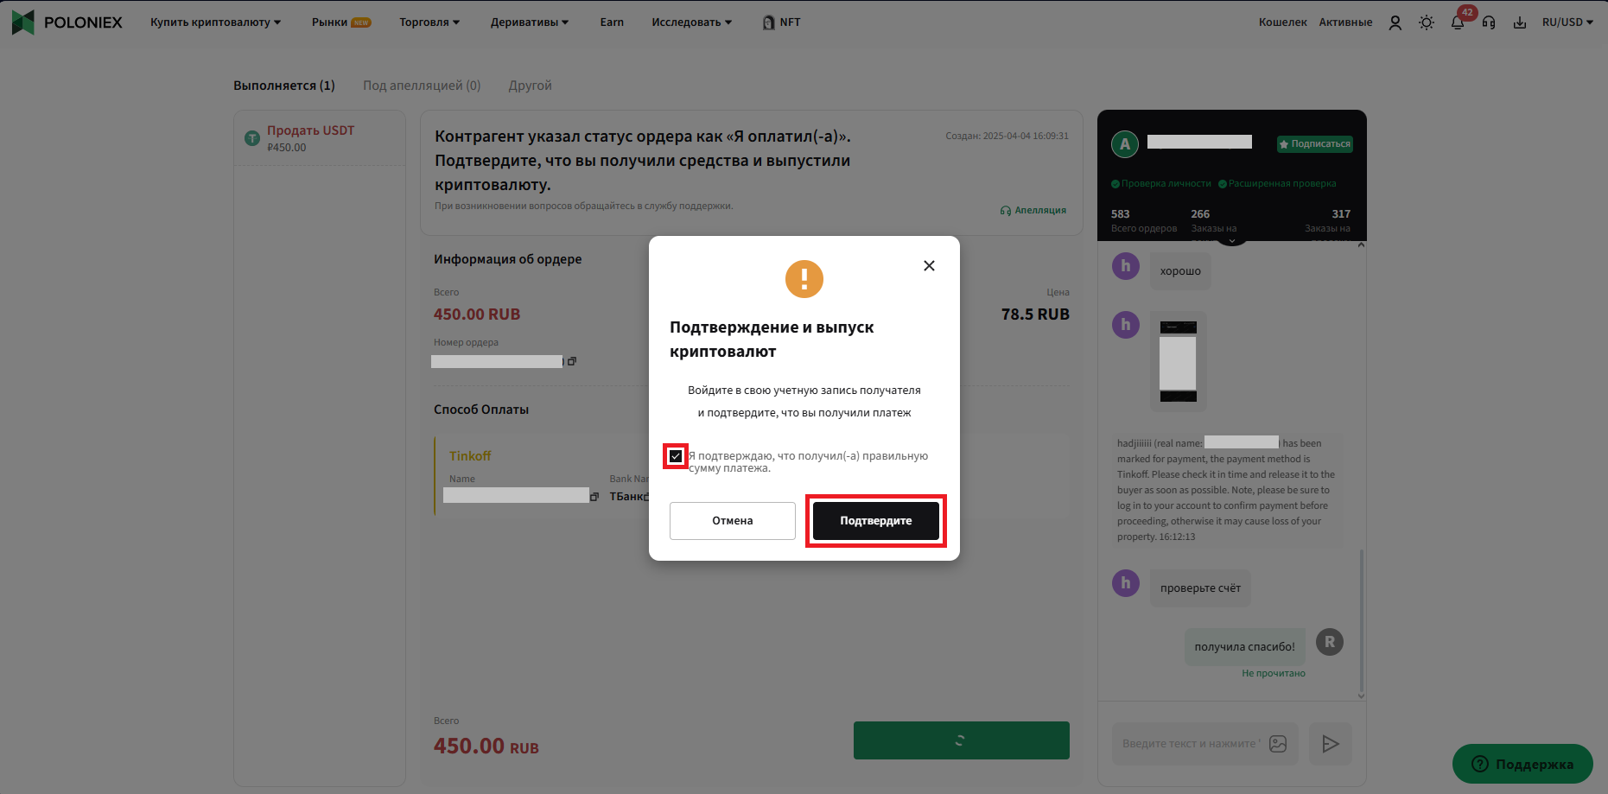
Task: Open notifications bell icon
Action: [1458, 23]
